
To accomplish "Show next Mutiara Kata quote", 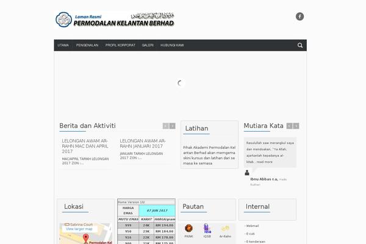I will [x=296, y=126].
